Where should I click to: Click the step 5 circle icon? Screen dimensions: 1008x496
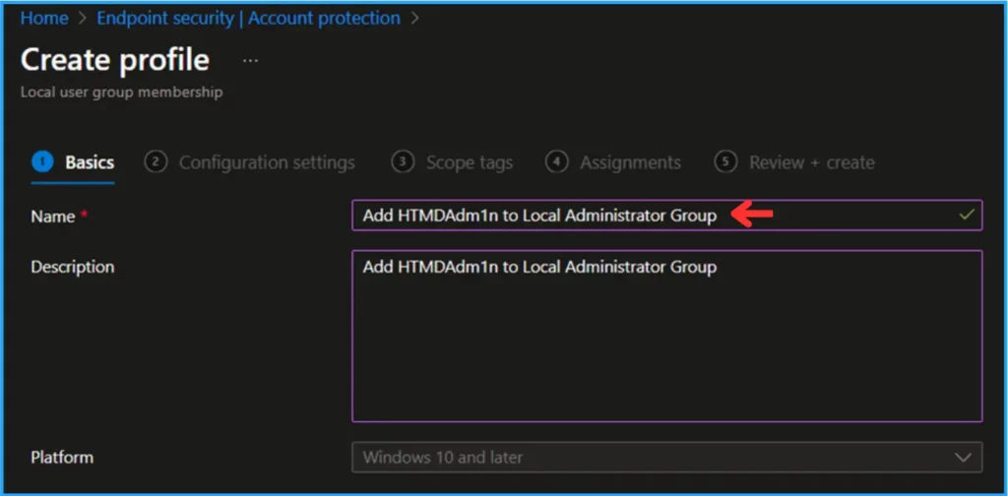pos(725,162)
